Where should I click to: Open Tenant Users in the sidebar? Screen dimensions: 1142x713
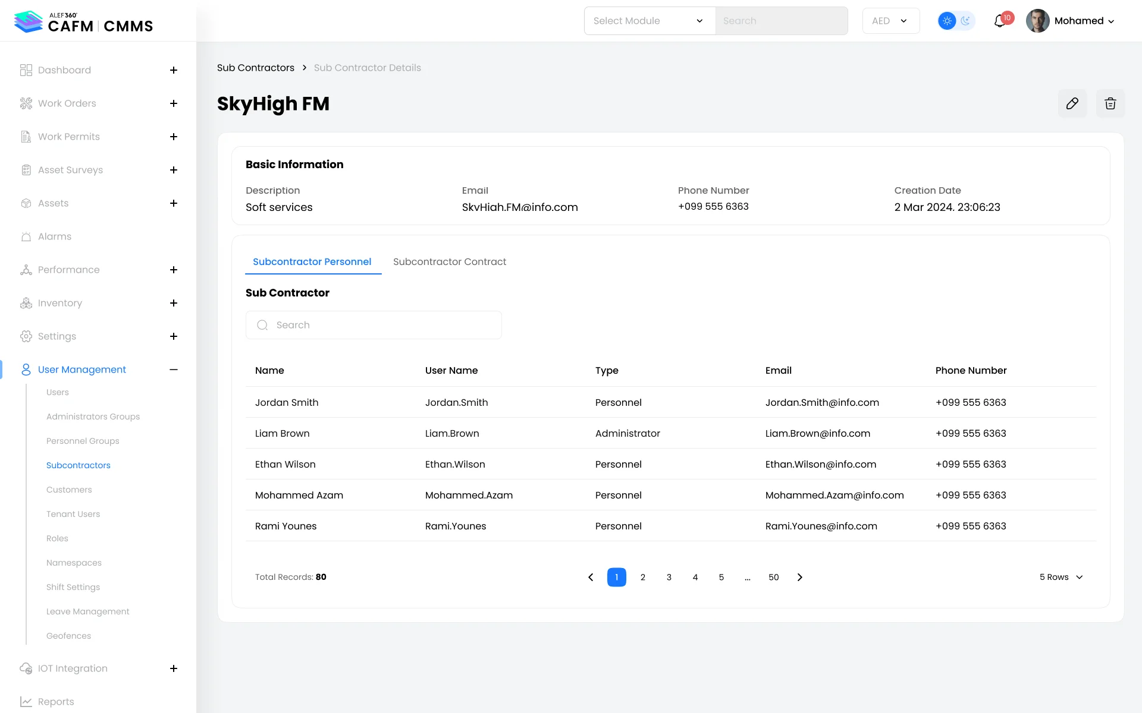point(73,515)
